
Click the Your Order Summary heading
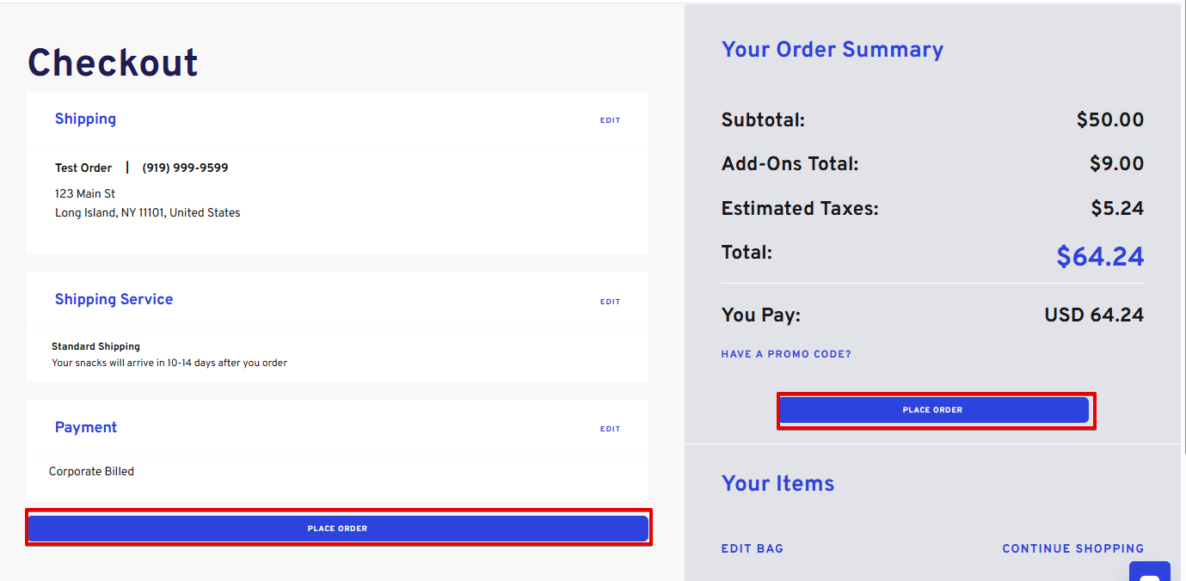pyautogui.click(x=832, y=50)
